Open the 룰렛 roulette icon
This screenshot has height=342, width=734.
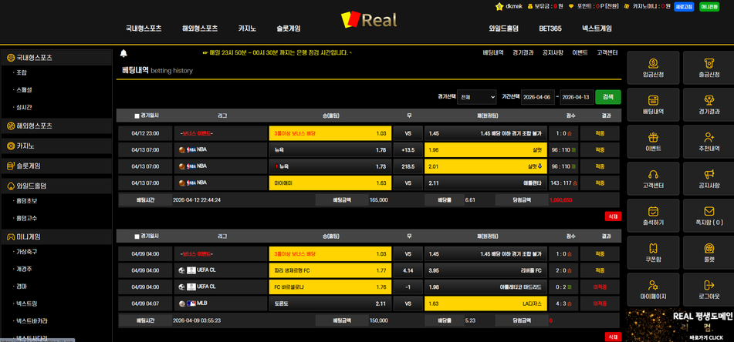click(x=709, y=250)
